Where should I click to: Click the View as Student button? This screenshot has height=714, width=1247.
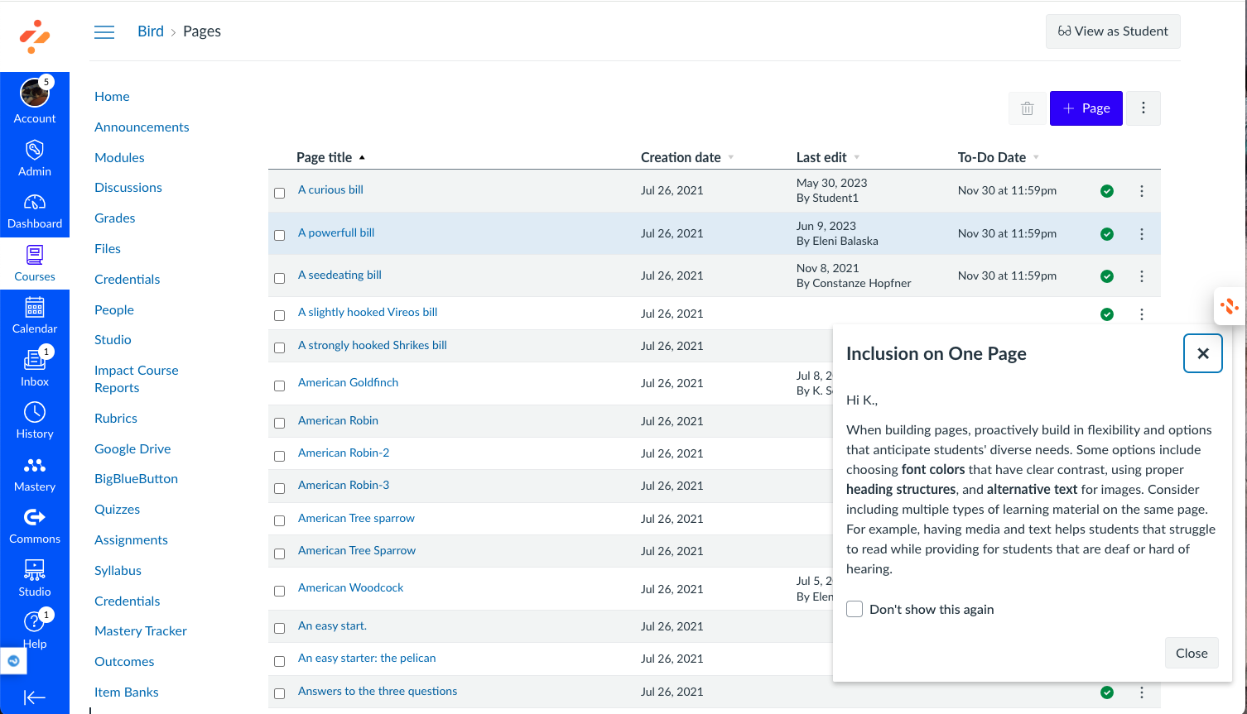coord(1113,31)
